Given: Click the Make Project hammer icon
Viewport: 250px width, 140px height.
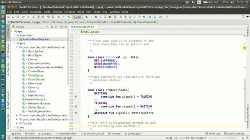Looking at the screenshot, I should [69, 17].
